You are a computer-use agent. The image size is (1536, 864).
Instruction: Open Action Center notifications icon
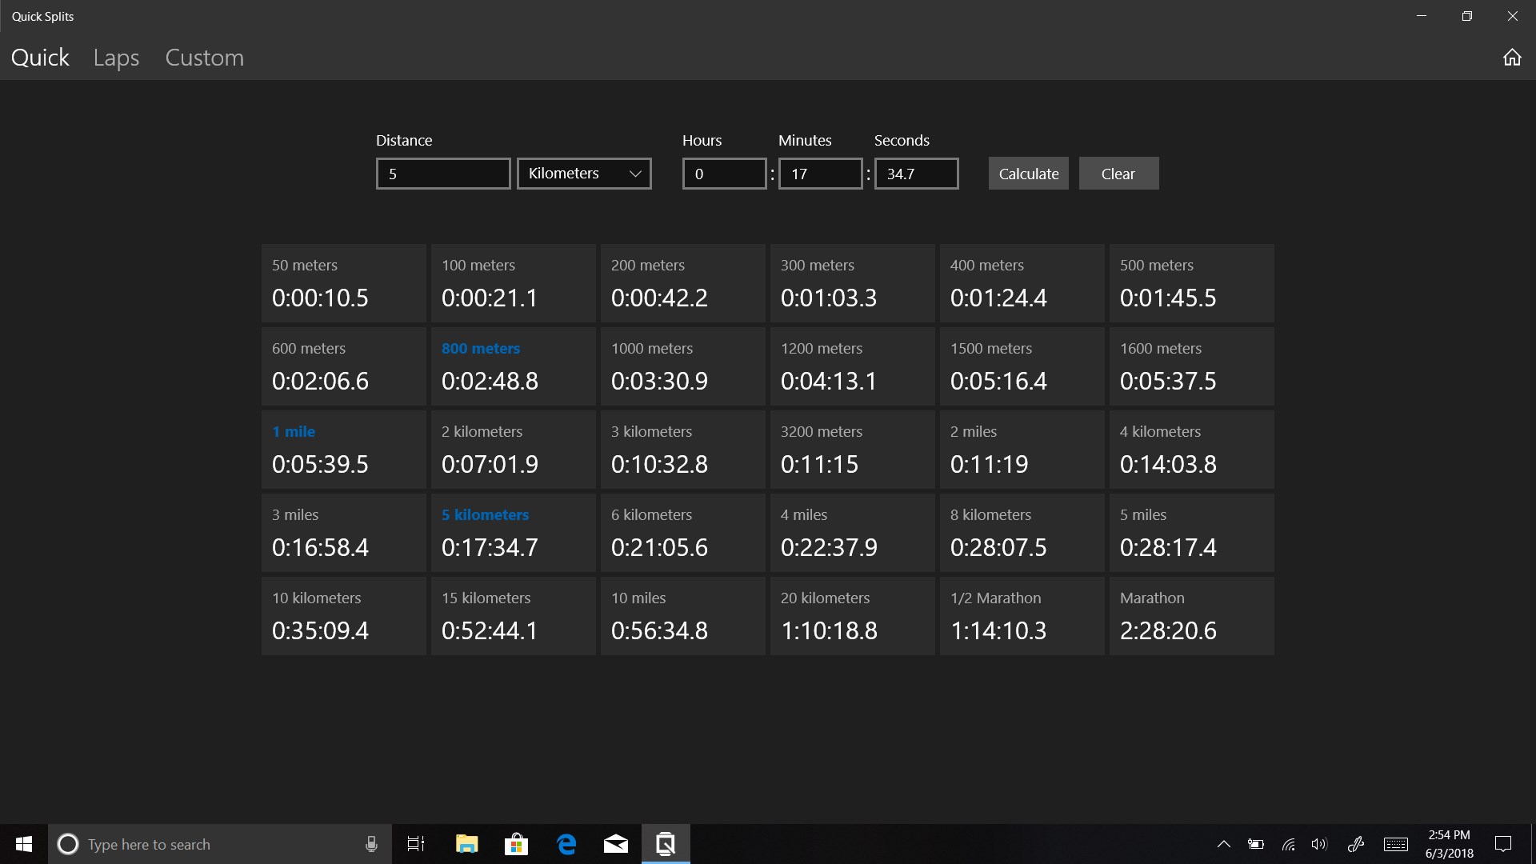click(1503, 844)
